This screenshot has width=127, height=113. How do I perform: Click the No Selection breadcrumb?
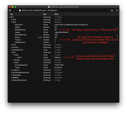click(52, 10)
